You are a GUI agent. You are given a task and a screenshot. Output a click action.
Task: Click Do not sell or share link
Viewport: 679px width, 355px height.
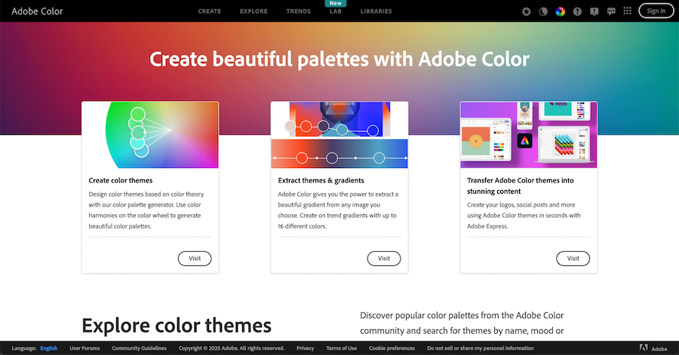[481, 348]
